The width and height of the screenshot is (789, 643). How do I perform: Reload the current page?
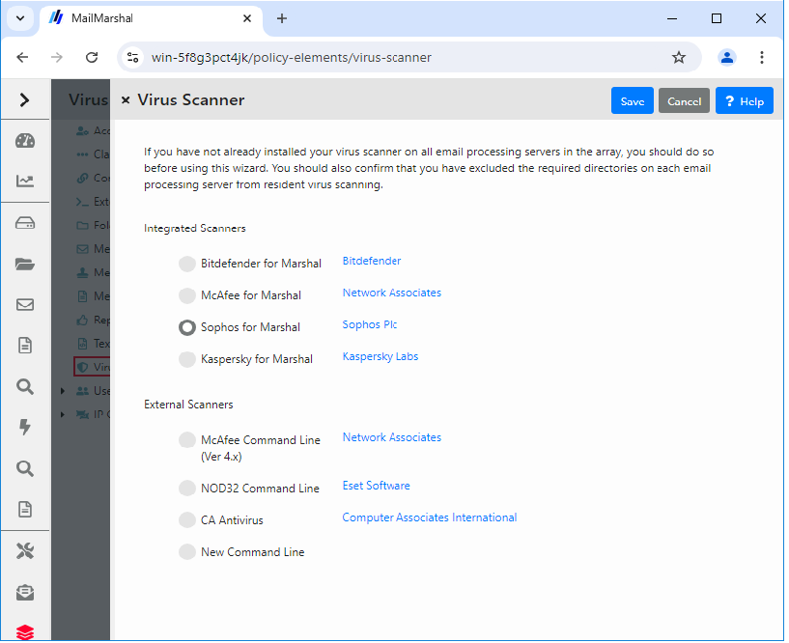tap(92, 57)
